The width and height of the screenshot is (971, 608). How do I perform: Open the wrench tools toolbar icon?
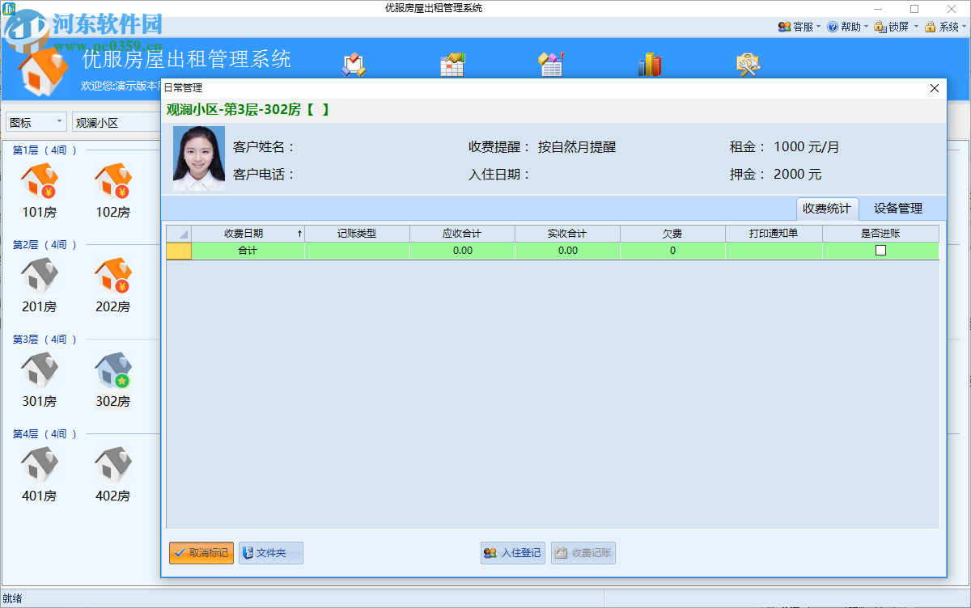click(748, 65)
